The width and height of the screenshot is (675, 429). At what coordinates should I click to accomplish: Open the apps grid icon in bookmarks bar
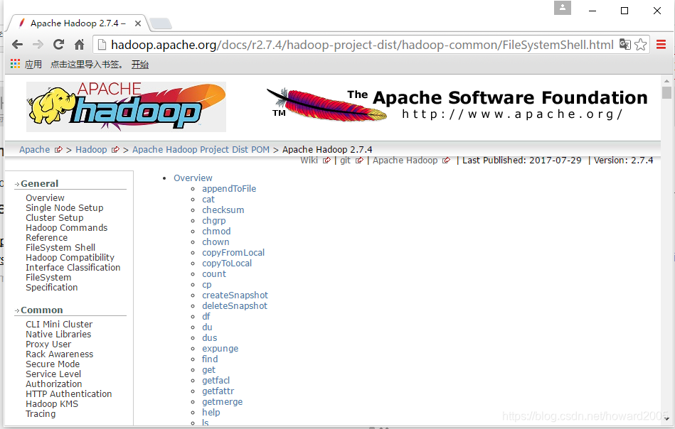16,64
